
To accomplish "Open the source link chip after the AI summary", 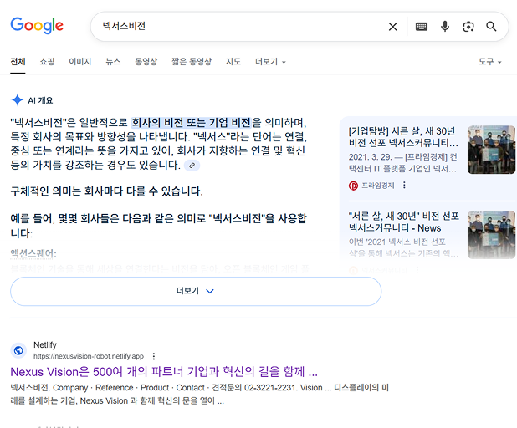I will pos(192,166).
